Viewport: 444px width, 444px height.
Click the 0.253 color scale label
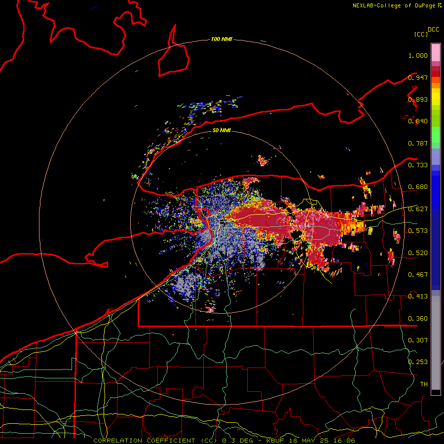pos(418,362)
